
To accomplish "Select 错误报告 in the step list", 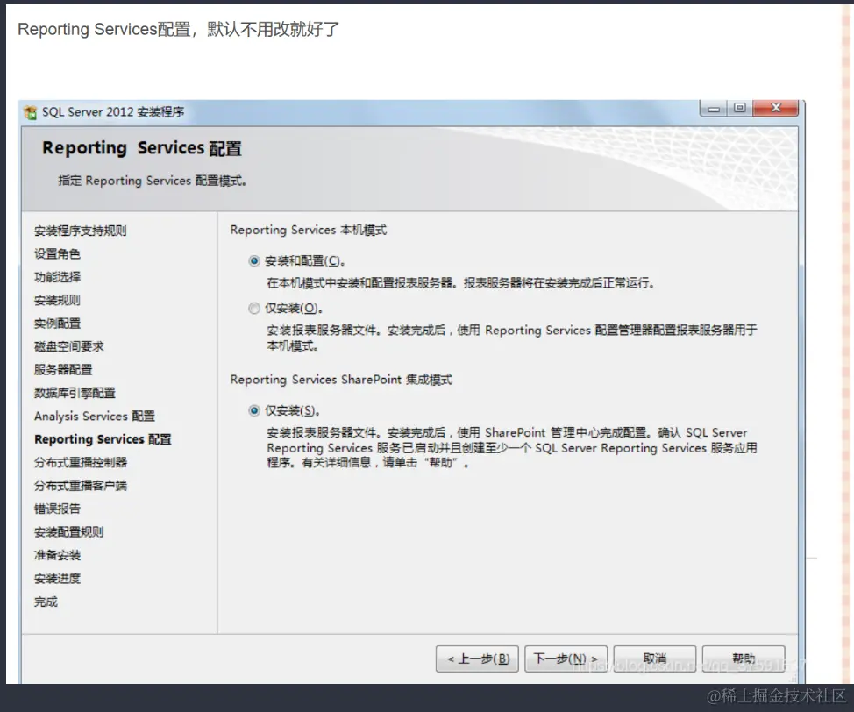I will coord(57,509).
